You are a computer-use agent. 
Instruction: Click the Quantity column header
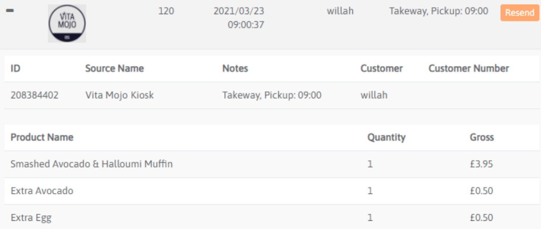[x=386, y=137]
